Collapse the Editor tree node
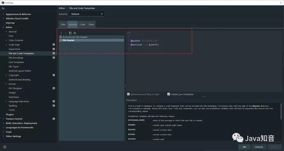This screenshot has width=284, height=151. pyautogui.click(x=4, y=27)
